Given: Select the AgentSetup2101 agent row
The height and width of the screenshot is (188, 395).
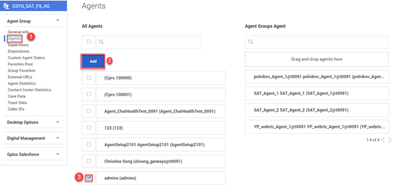Looking at the screenshot, I should [x=161, y=145].
